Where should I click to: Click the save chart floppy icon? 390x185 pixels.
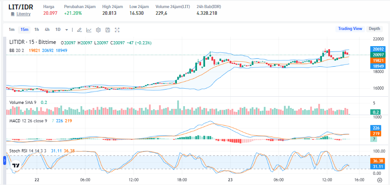pos(107,30)
